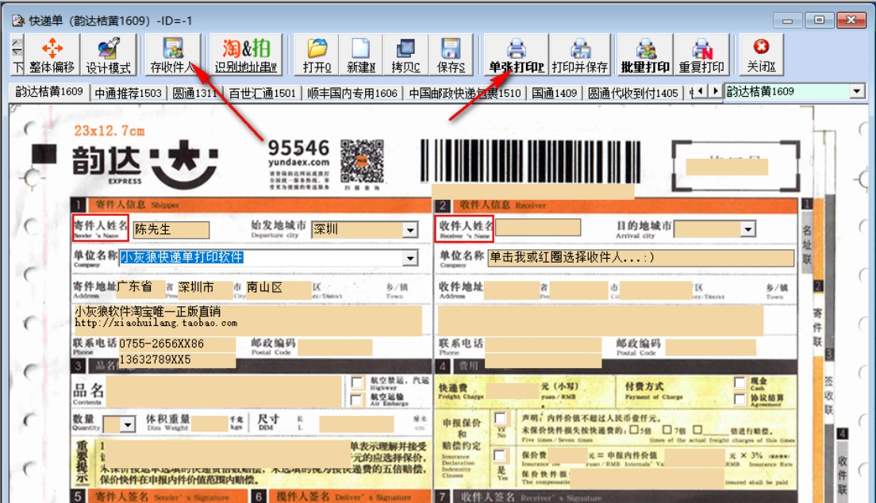
Task: Click the receiver 邮政编码 postal code field
Action: tap(711, 347)
